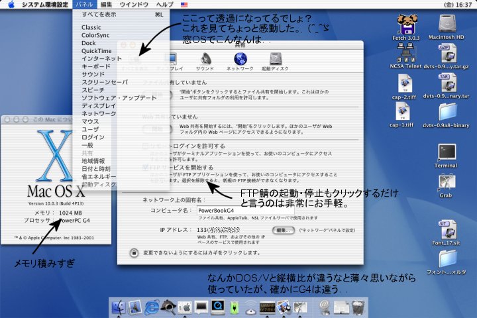Open the @ Mac.com spring icon in Dock
The width and height of the screenshot is (477, 318).
[325, 307]
